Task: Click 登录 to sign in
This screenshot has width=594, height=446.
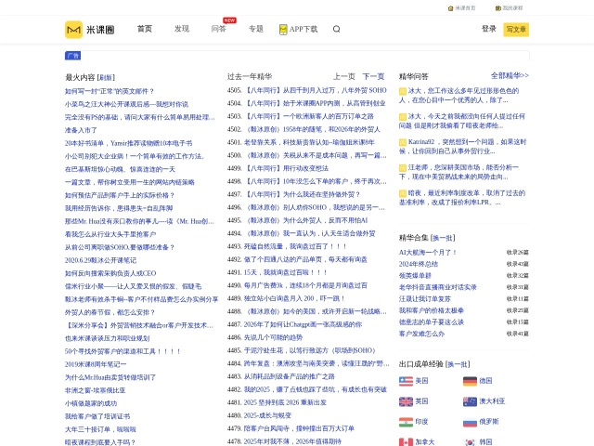Action: pyautogui.click(x=489, y=29)
